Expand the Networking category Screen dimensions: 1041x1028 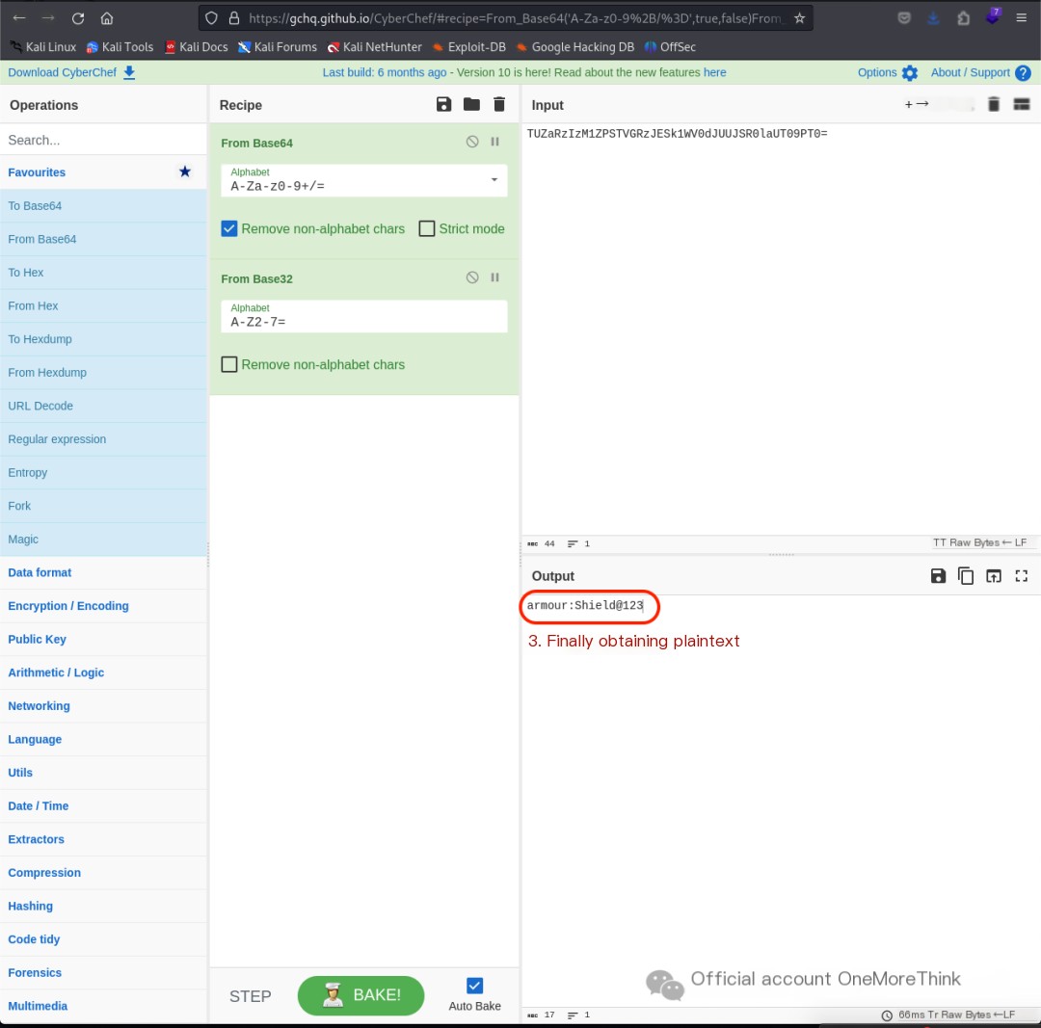[x=103, y=706]
